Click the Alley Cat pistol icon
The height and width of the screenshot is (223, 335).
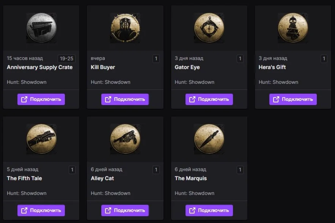(125, 139)
